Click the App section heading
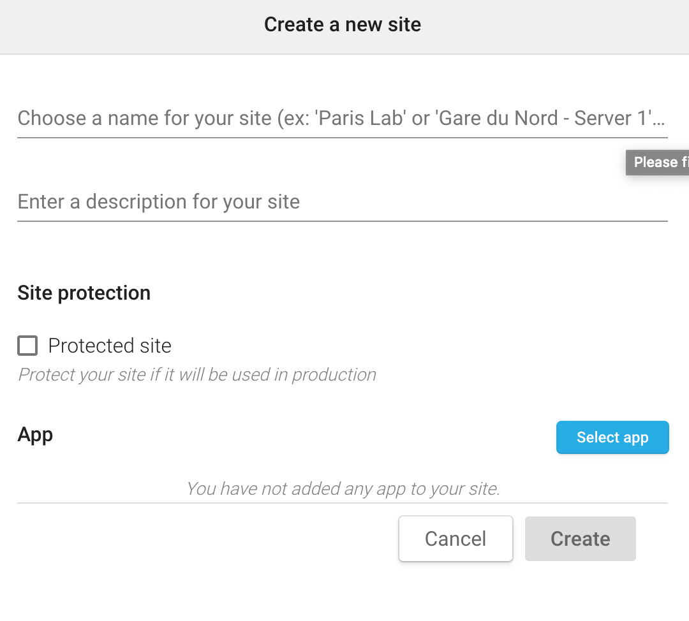Image resolution: width=689 pixels, height=621 pixels. 35,435
